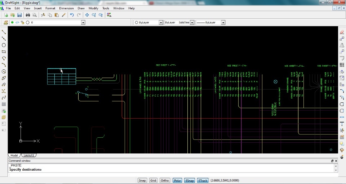
Task: Select the Pan tool icon
Action: [x=87, y=15]
